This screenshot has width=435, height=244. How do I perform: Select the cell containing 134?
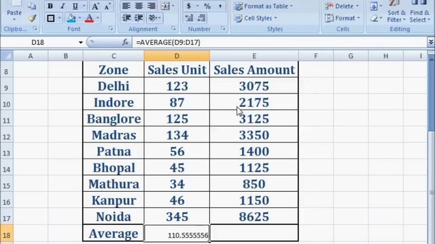[177, 136]
